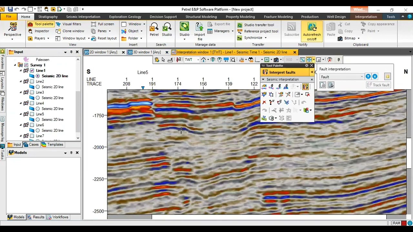This screenshot has height=232, width=413.
Task: Open the Insert Window dropdown
Action: point(144,24)
